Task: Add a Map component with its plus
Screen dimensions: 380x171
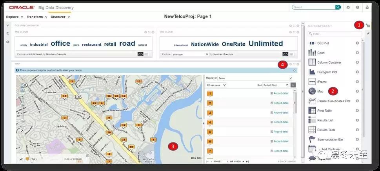Action: pyautogui.click(x=357, y=91)
